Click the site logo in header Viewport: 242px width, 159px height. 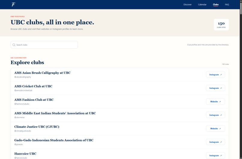pyautogui.click(x=13, y=5)
